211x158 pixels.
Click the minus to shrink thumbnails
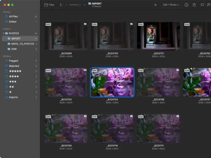click(67, 5)
